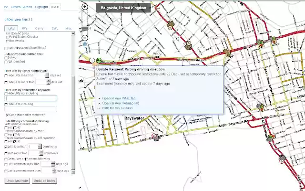
Task: Focus the Hide URs not including keyword field
Action: point(30,98)
